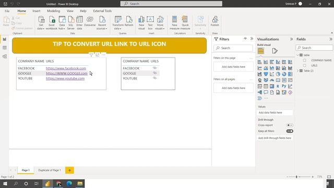Insert a Text box

tap(150, 23)
